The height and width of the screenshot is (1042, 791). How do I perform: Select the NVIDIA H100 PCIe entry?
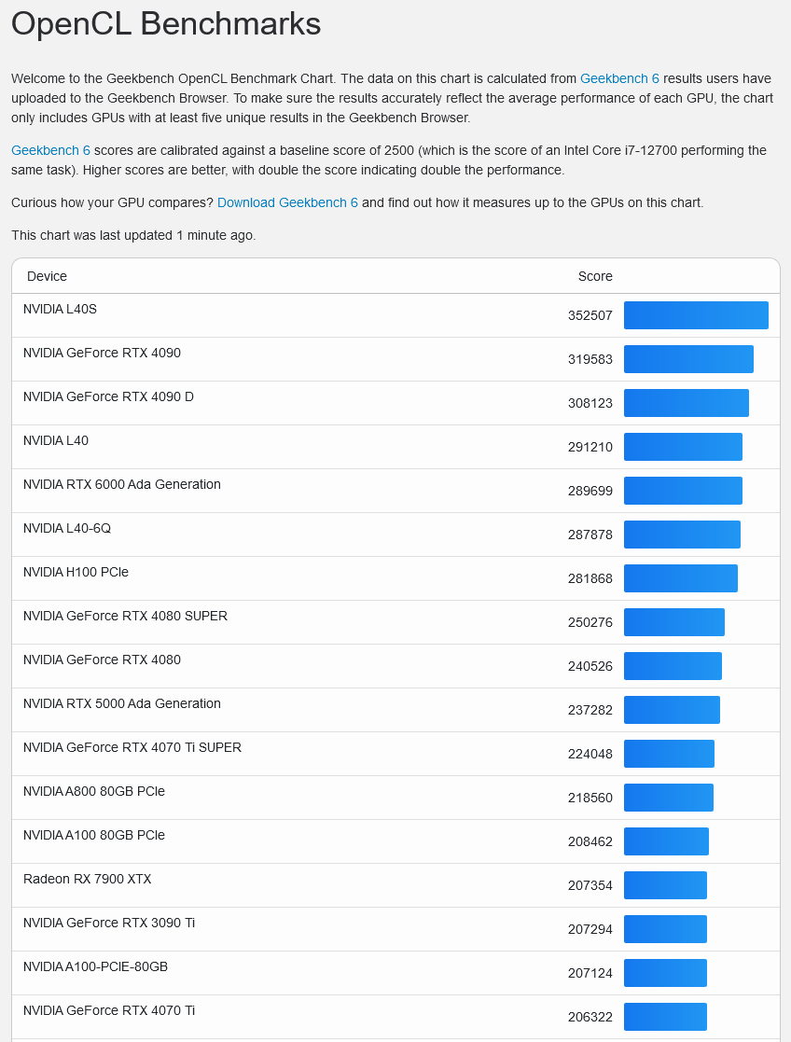[76, 572]
